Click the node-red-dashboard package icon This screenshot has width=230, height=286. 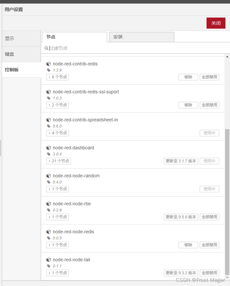49,148
